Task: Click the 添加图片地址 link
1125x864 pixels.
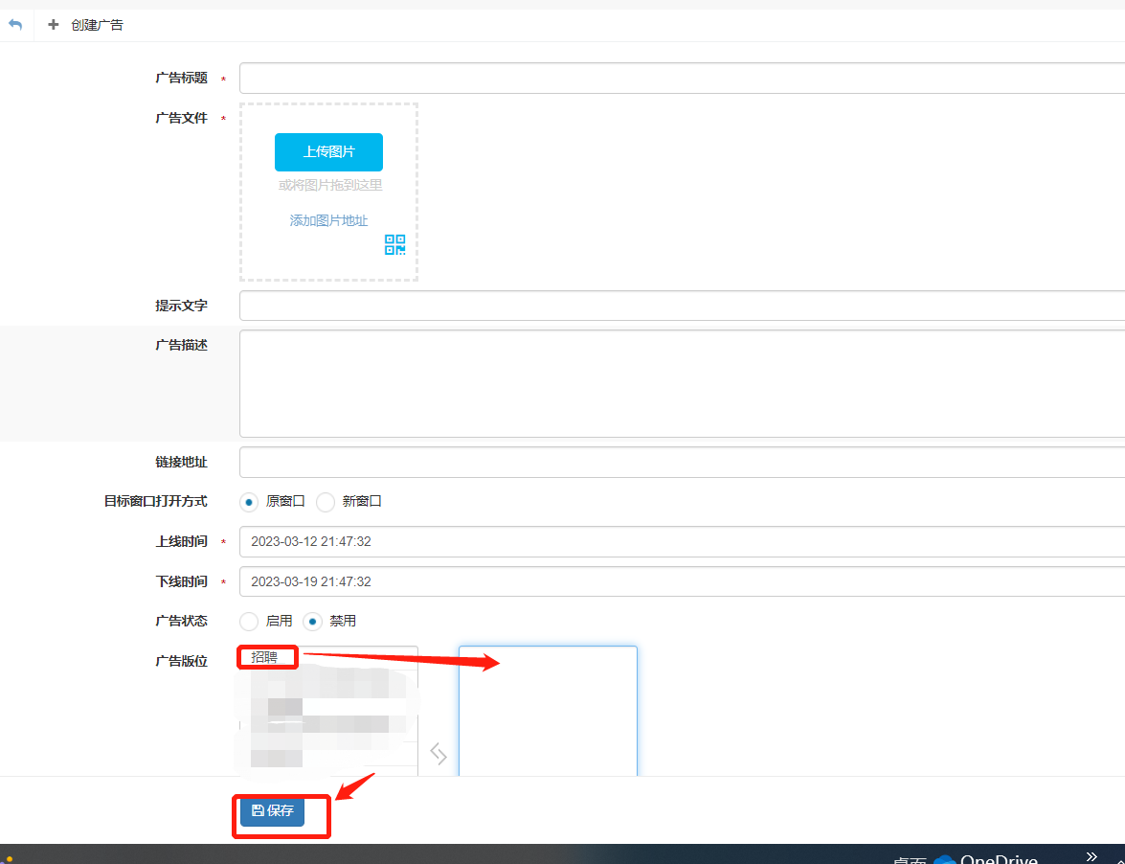Action: (328, 220)
